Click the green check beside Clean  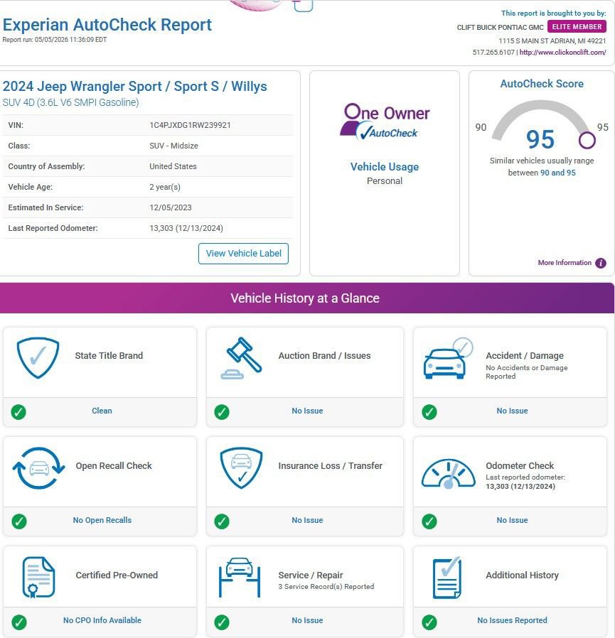click(x=18, y=412)
